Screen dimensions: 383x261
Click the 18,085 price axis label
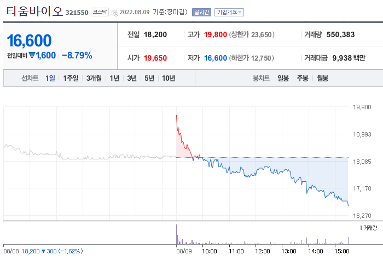362,162
